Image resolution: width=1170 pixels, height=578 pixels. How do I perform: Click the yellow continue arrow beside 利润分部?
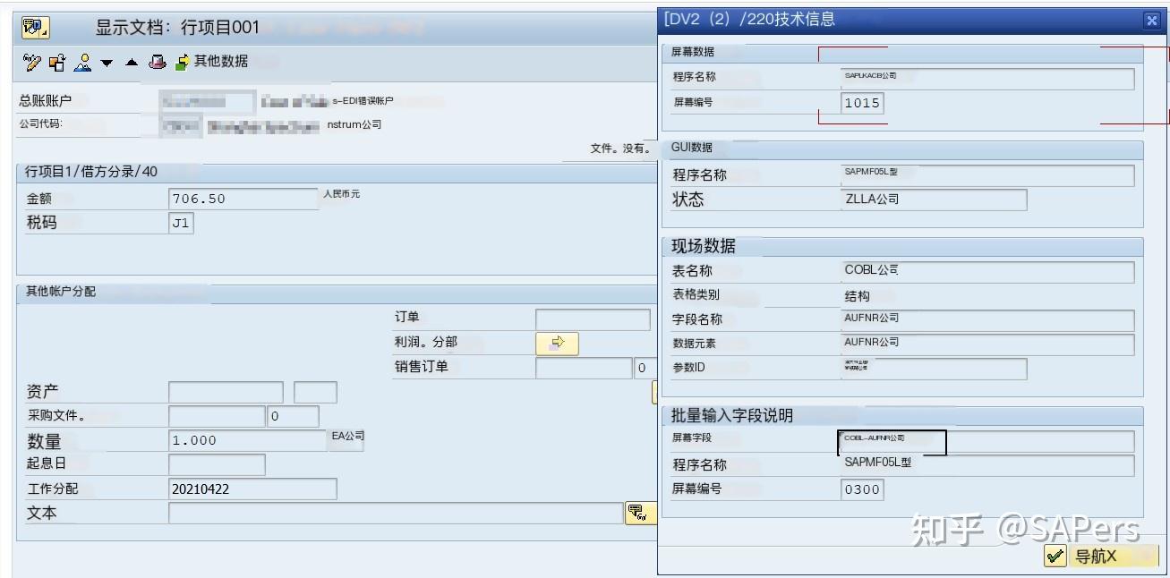coord(557,343)
